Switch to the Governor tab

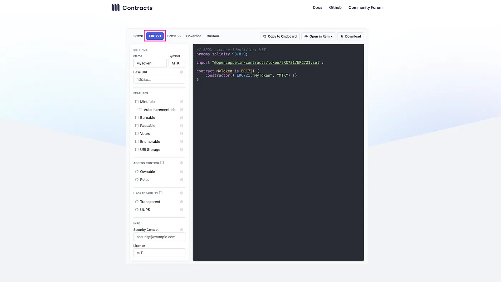pos(194,36)
